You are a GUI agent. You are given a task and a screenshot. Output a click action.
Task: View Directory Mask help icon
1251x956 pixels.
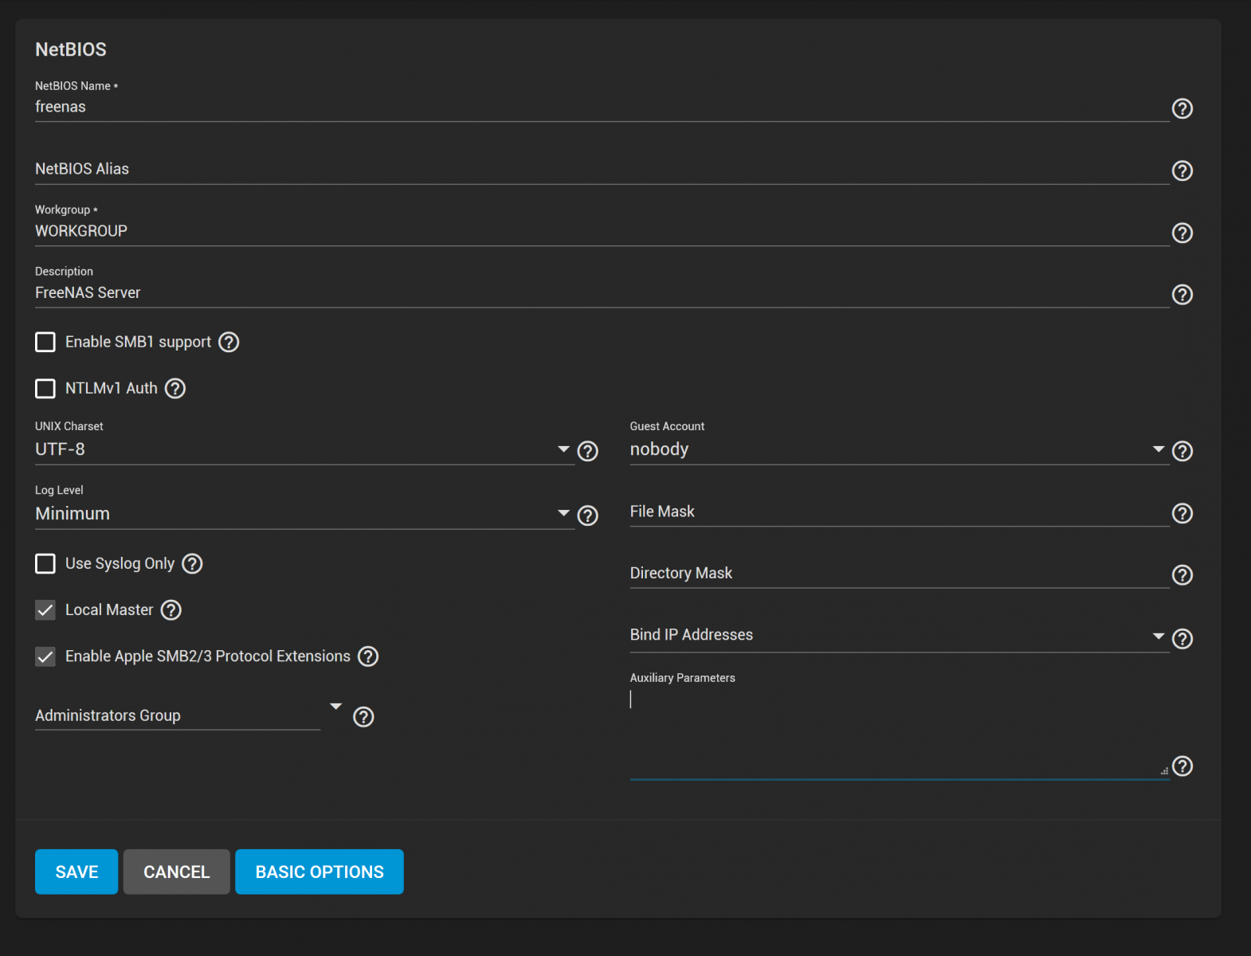(x=1182, y=574)
